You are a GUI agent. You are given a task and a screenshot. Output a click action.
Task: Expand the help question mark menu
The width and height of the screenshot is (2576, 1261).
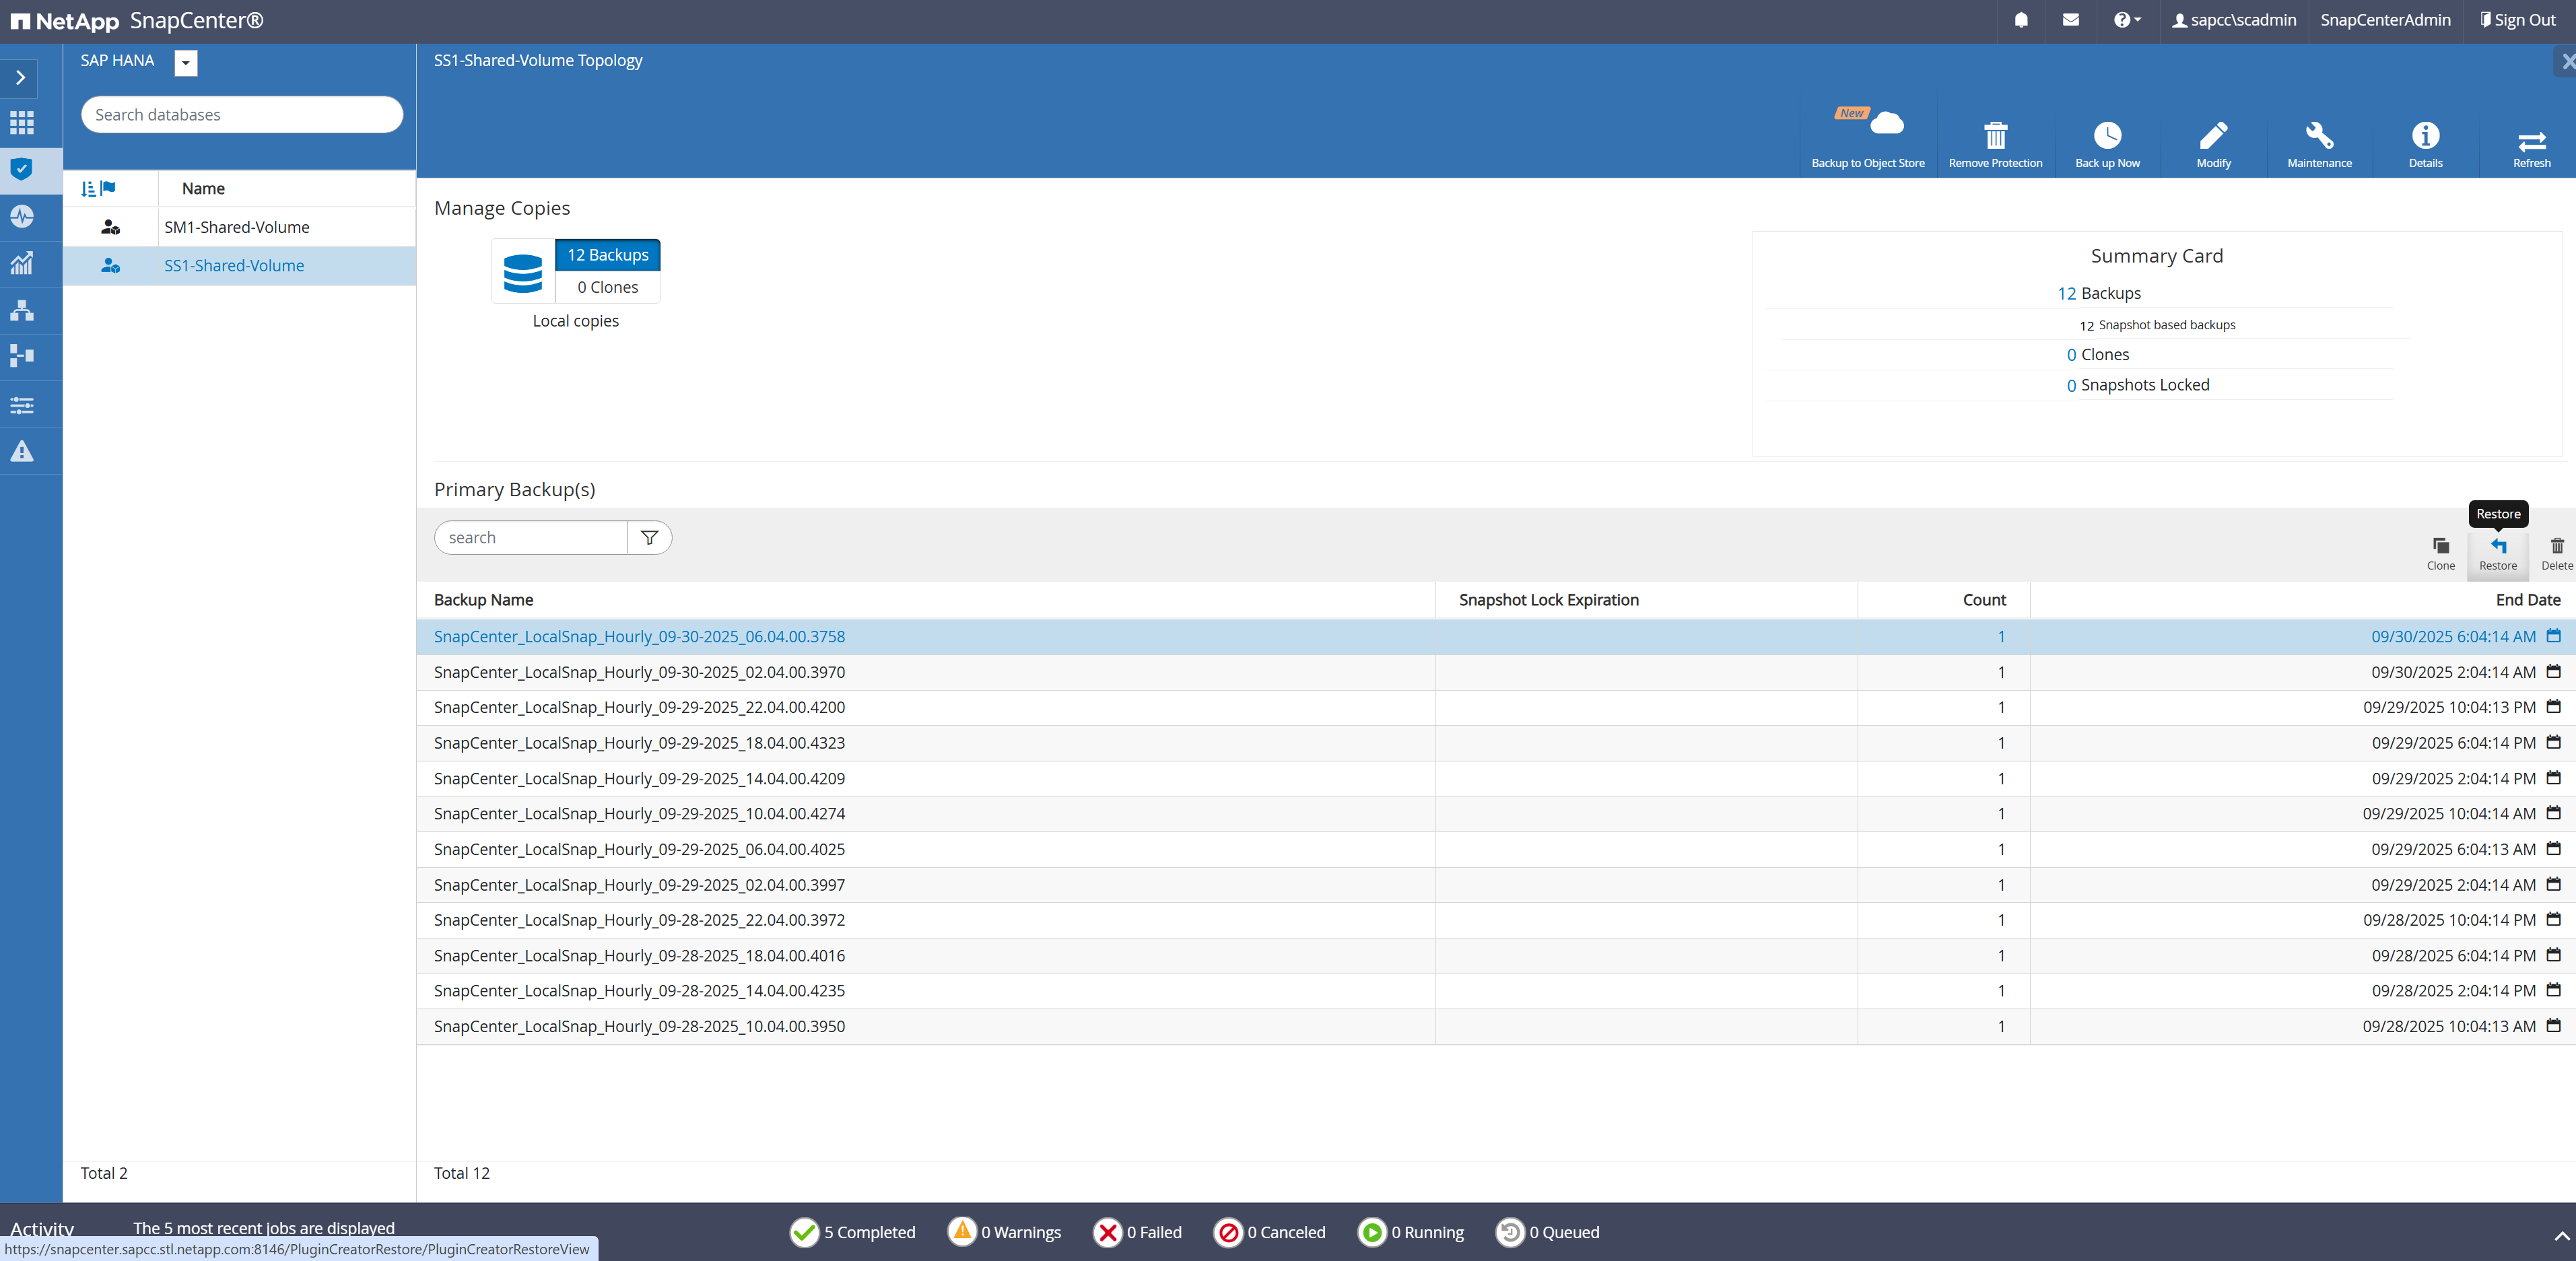(x=2126, y=20)
